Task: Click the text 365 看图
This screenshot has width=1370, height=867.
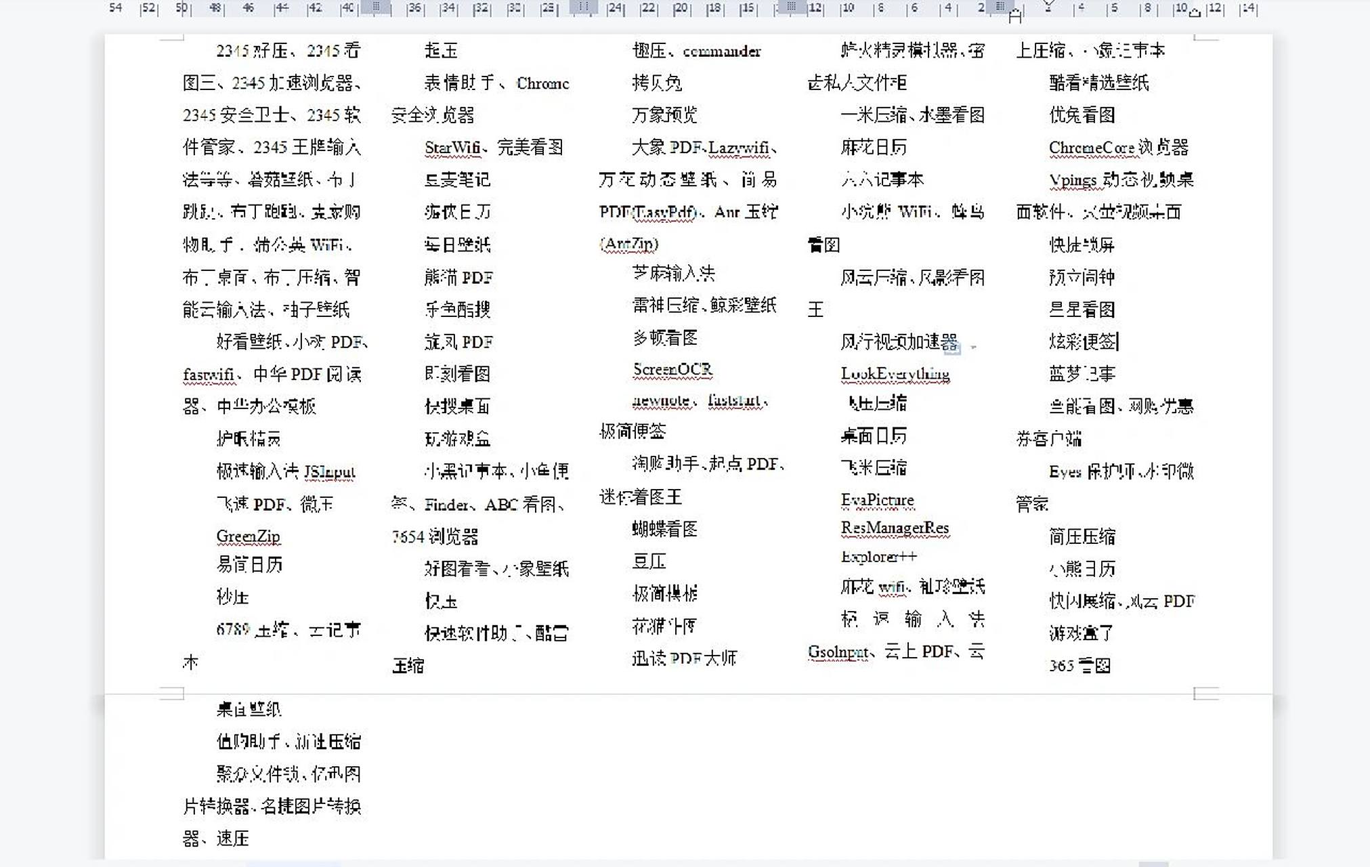Action: (x=1079, y=666)
